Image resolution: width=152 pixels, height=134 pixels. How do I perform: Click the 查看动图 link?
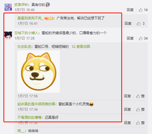click(x=81, y=47)
